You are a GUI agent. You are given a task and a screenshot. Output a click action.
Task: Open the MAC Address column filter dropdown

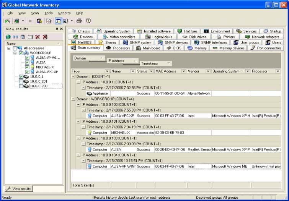[x=184, y=71]
